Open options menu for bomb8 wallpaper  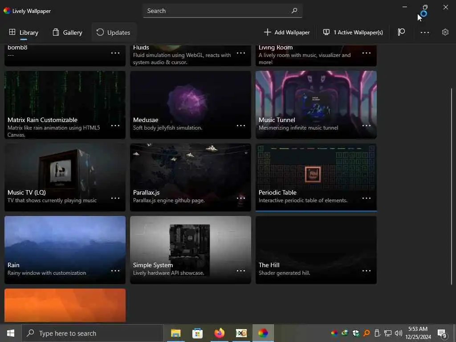(115, 53)
